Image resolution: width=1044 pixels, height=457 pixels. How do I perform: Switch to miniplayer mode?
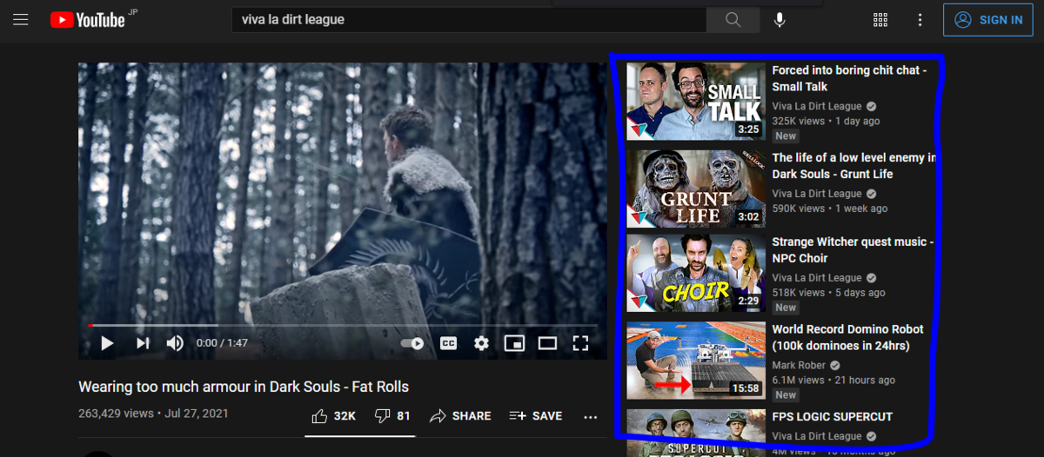tap(514, 343)
